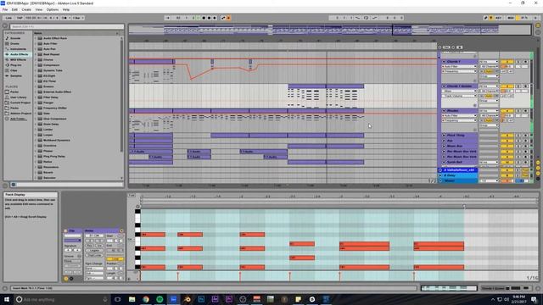Toggle Arp track activator

(507, 141)
